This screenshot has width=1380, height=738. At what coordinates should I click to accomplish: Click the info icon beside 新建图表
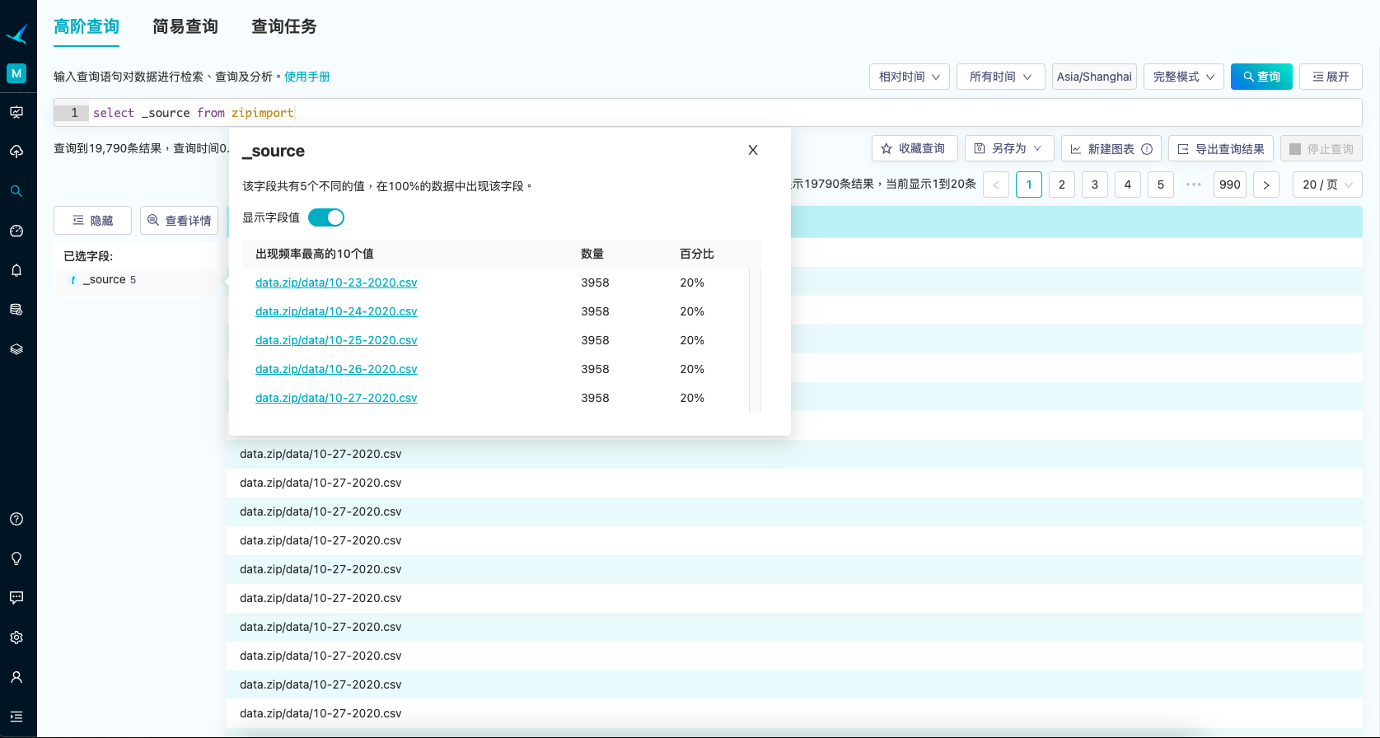1147,149
